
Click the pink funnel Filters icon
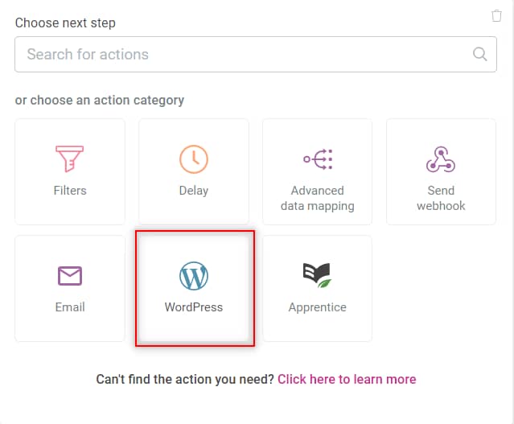(69, 159)
